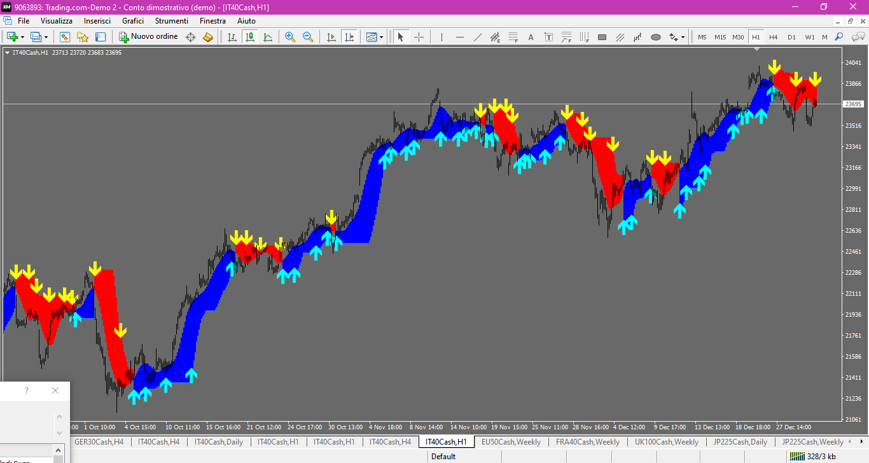Select the ellipse shape tool
869x463 pixels.
pyautogui.click(x=655, y=37)
